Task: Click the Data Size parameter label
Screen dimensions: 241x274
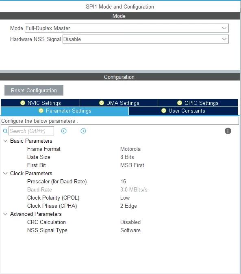Action: (x=39, y=157)
